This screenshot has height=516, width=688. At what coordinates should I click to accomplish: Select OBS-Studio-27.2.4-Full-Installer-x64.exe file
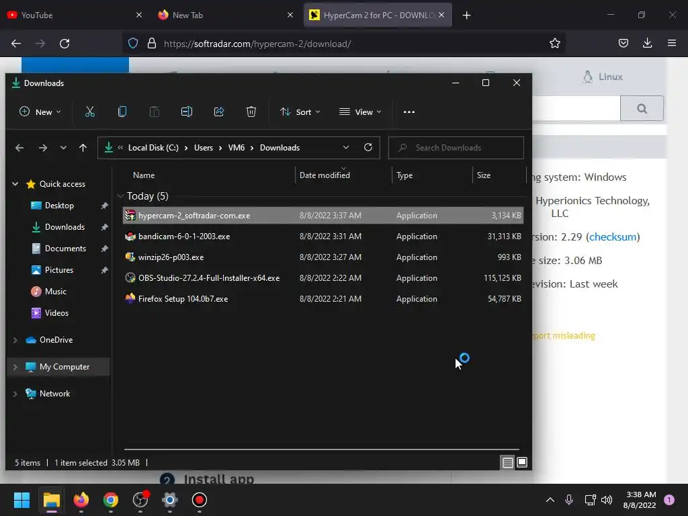[x=323, y=278]
